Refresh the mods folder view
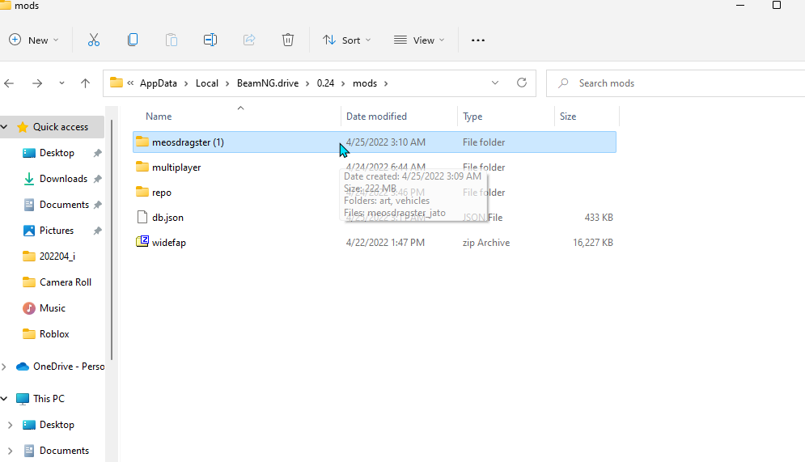 click(x=522, y=83)
